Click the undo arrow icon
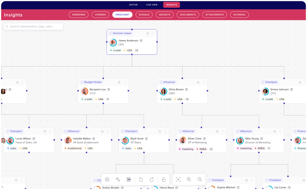Screen dimensions: 307x190 click(141, 180)
